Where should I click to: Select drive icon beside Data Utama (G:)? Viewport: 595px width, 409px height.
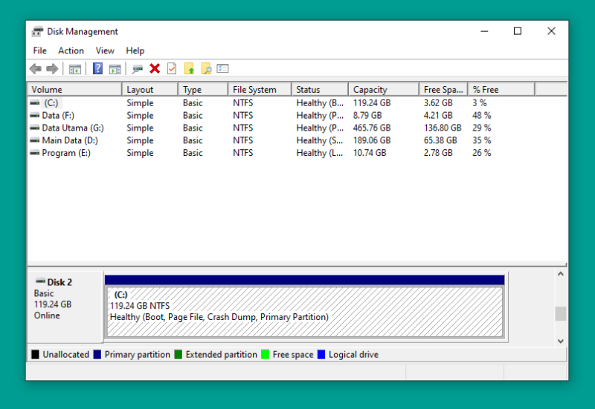coord(35,128)
